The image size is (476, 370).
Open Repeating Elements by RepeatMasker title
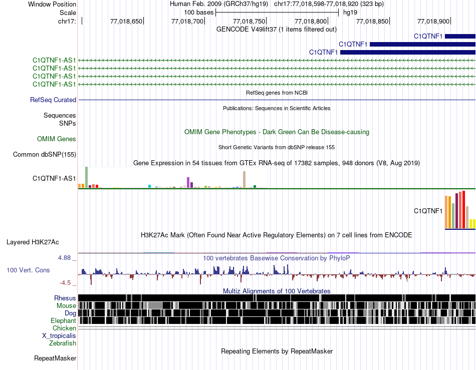tap(277, 351)
